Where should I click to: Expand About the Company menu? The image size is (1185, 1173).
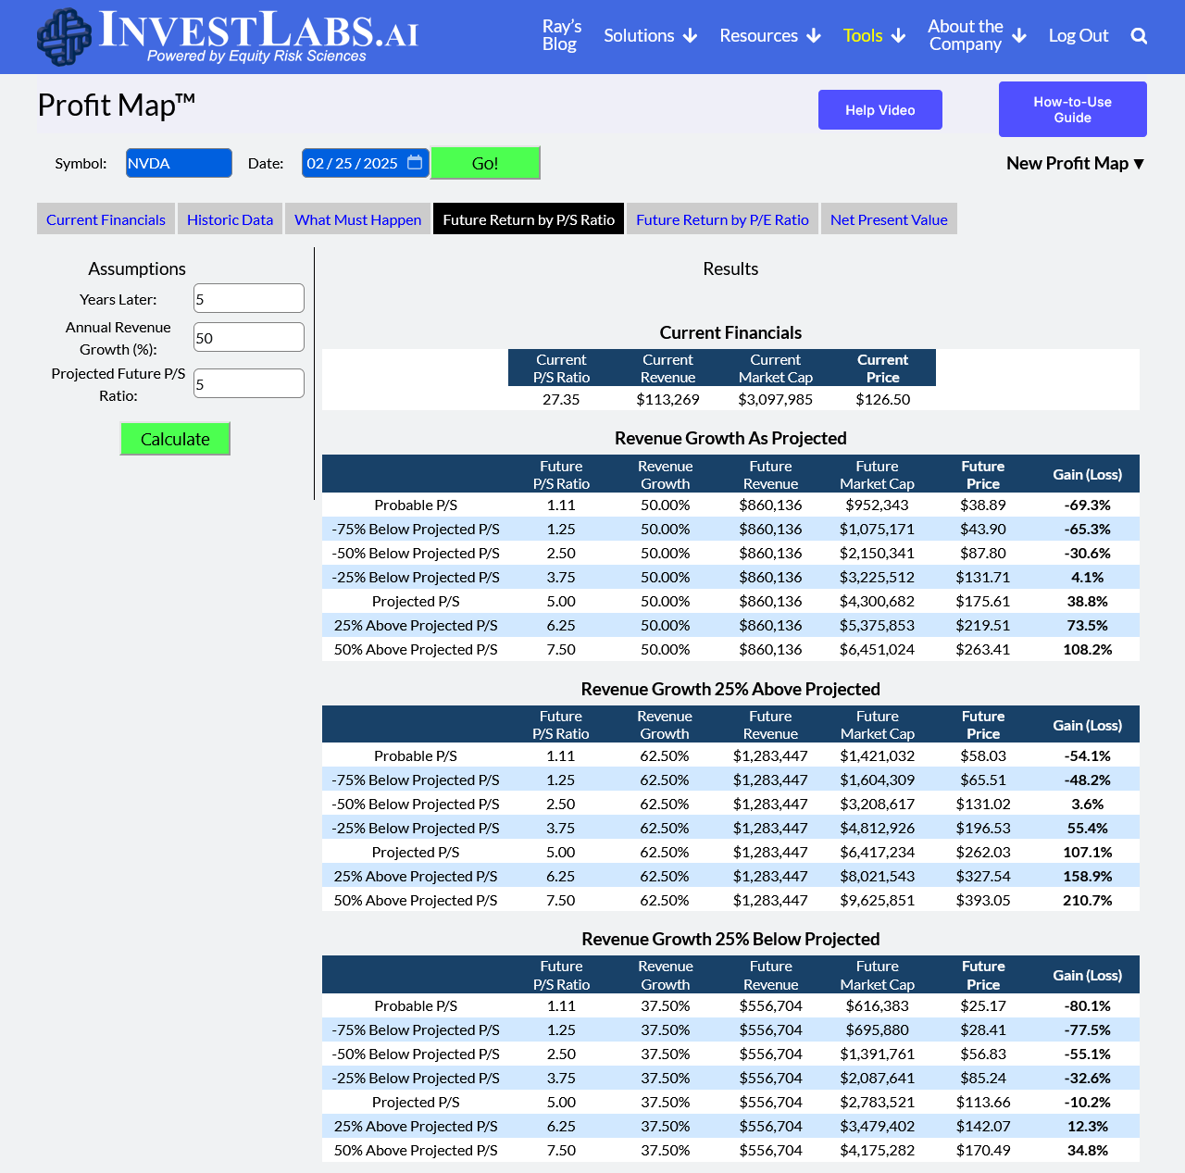(x=977, y=36)
